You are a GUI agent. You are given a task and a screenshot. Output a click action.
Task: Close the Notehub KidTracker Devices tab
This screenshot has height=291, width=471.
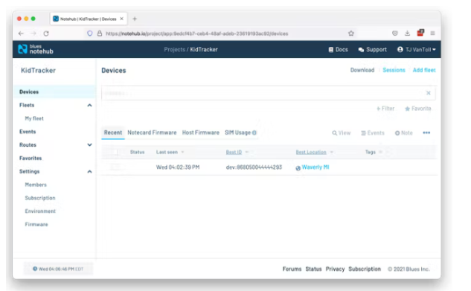[121, 19]
